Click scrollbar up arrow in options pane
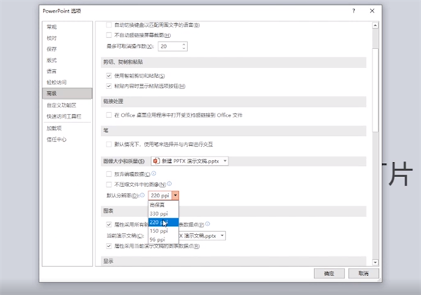The image size is (421, 295). (375, 25)
